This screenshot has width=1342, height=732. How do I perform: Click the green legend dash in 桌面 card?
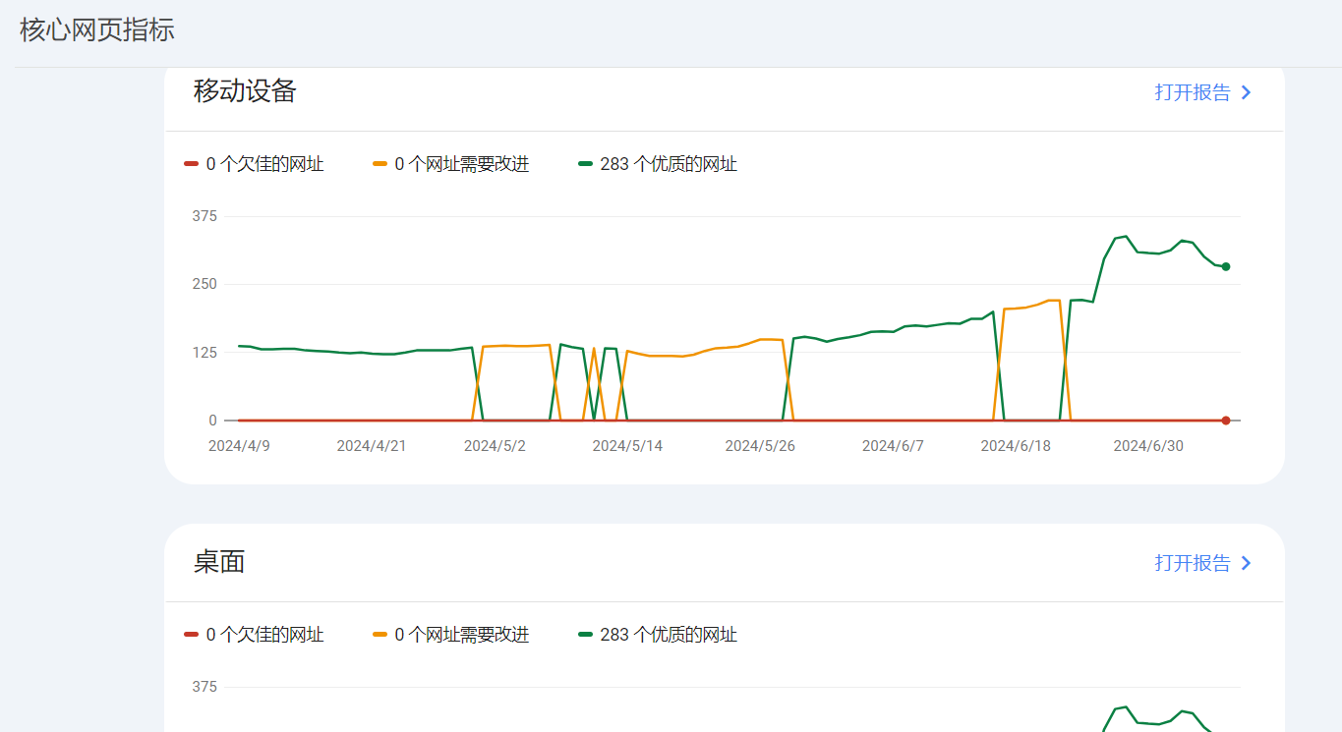point(585,635)
